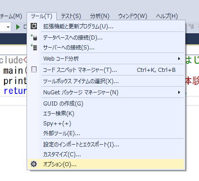Expand the NuGet パッケージ マネージャー submenu arrow
The width and height of the screenshot is (199, 181).
point(179,92)
